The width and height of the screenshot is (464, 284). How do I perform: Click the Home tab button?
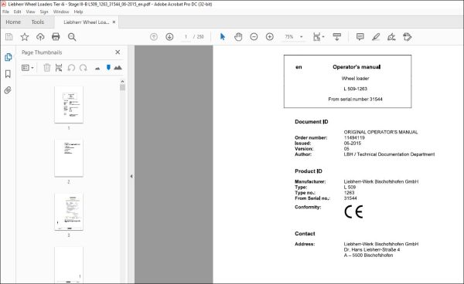pos(13,22)
